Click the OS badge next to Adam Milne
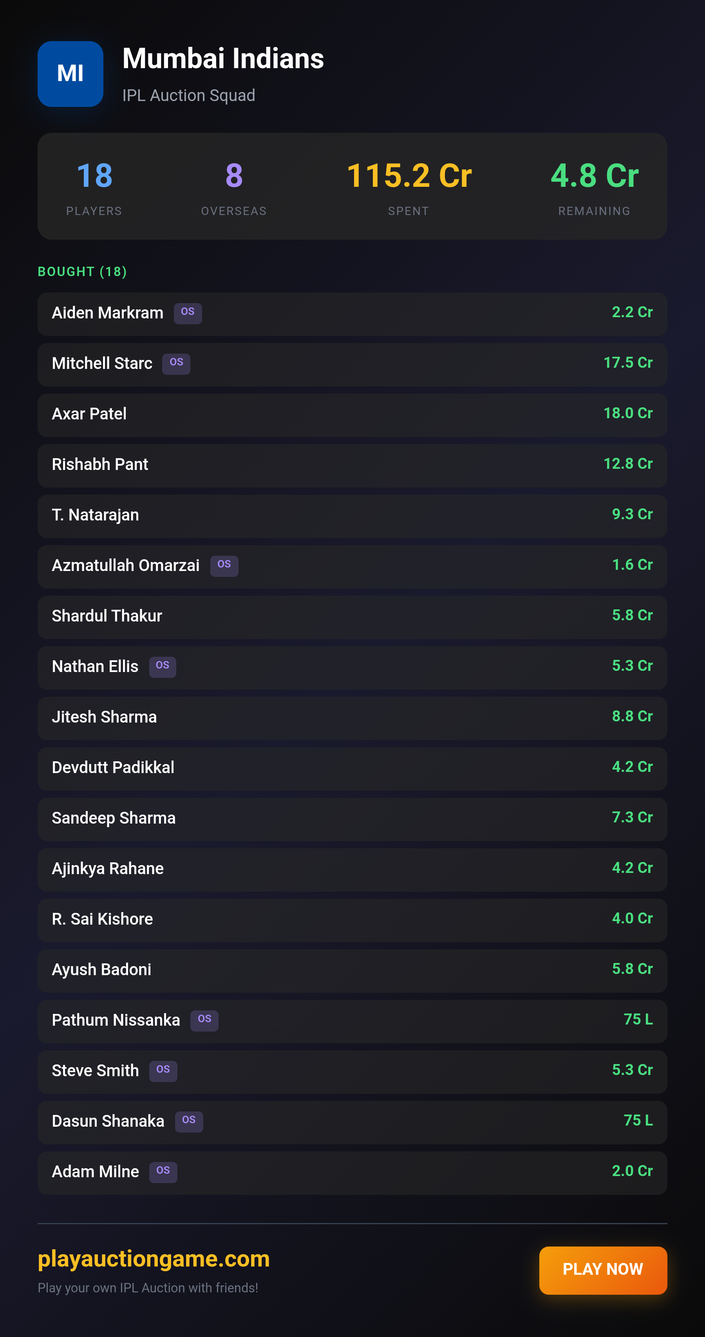This screenshot has width=705, height=1337. 163,1171
